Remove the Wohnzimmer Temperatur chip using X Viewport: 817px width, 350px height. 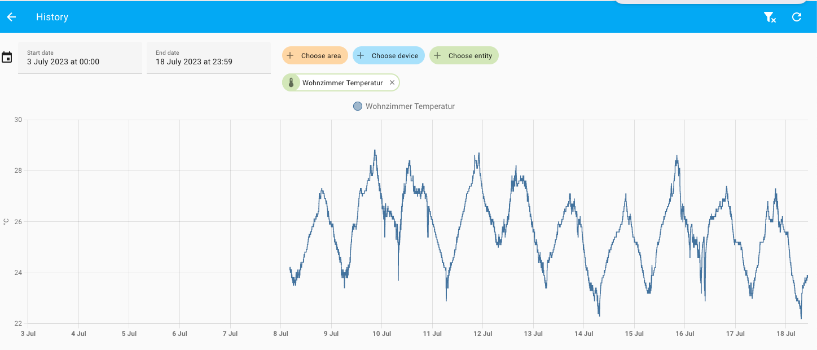pyautogui.click(x=392, y=83)
